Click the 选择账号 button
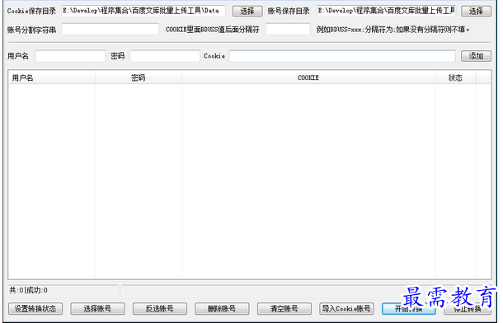The height and width of the screenshot is (323, 503). pos(97,309)
